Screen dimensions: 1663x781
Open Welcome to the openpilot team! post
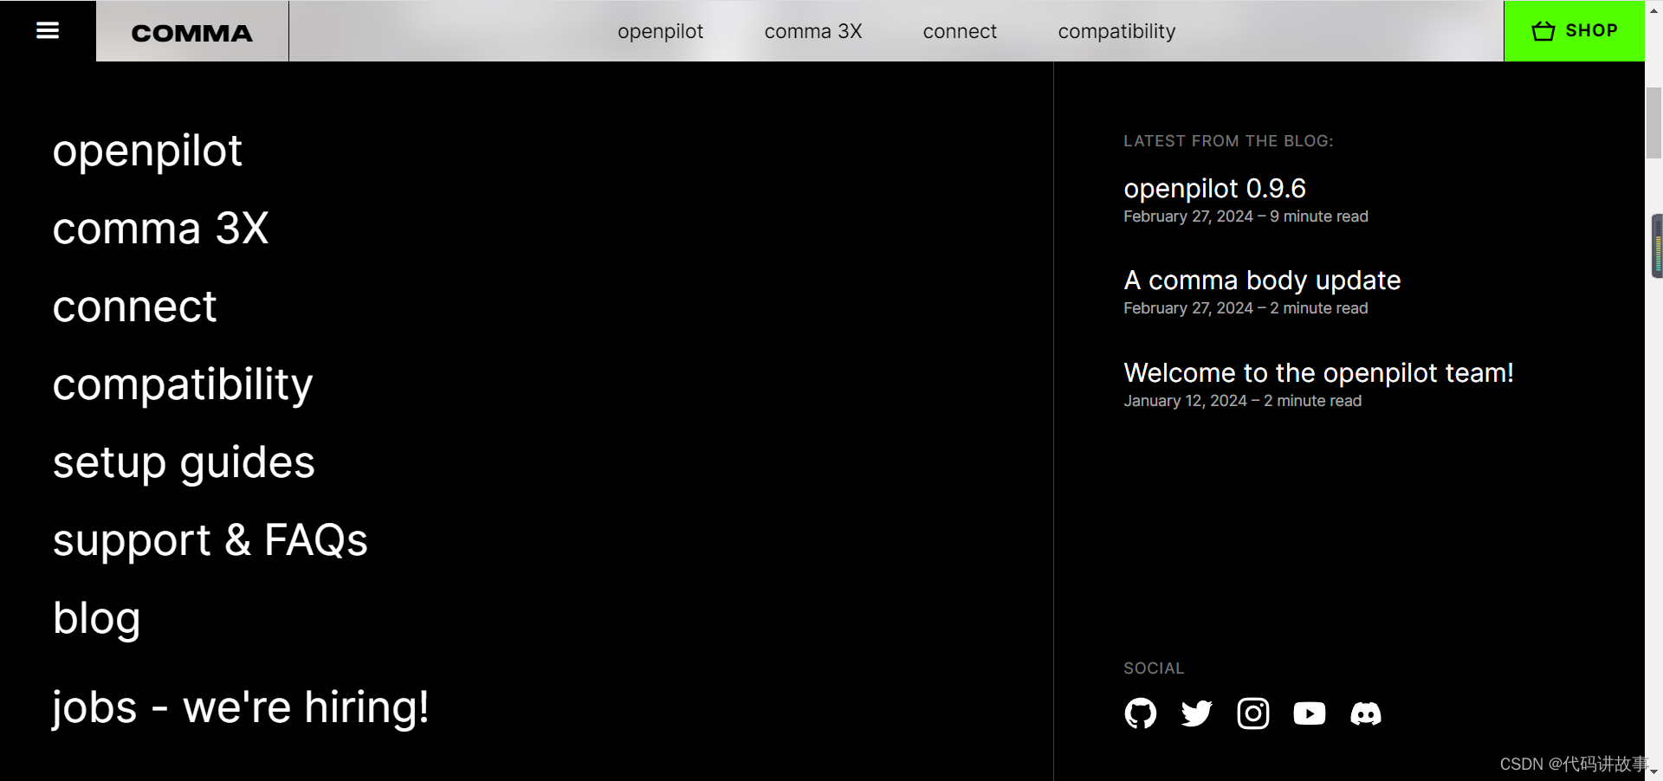(x=1318, y=373)
